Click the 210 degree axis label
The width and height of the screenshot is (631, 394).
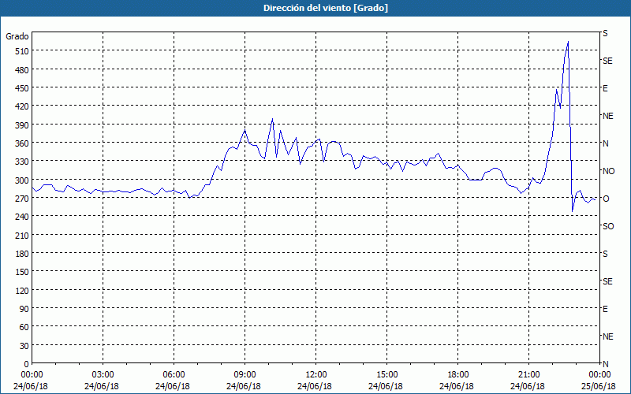click(23, 235)
